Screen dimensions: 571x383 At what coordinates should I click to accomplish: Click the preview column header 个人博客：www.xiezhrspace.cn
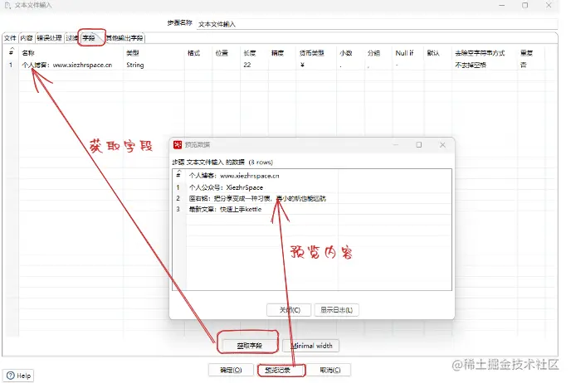click(262, 176)
